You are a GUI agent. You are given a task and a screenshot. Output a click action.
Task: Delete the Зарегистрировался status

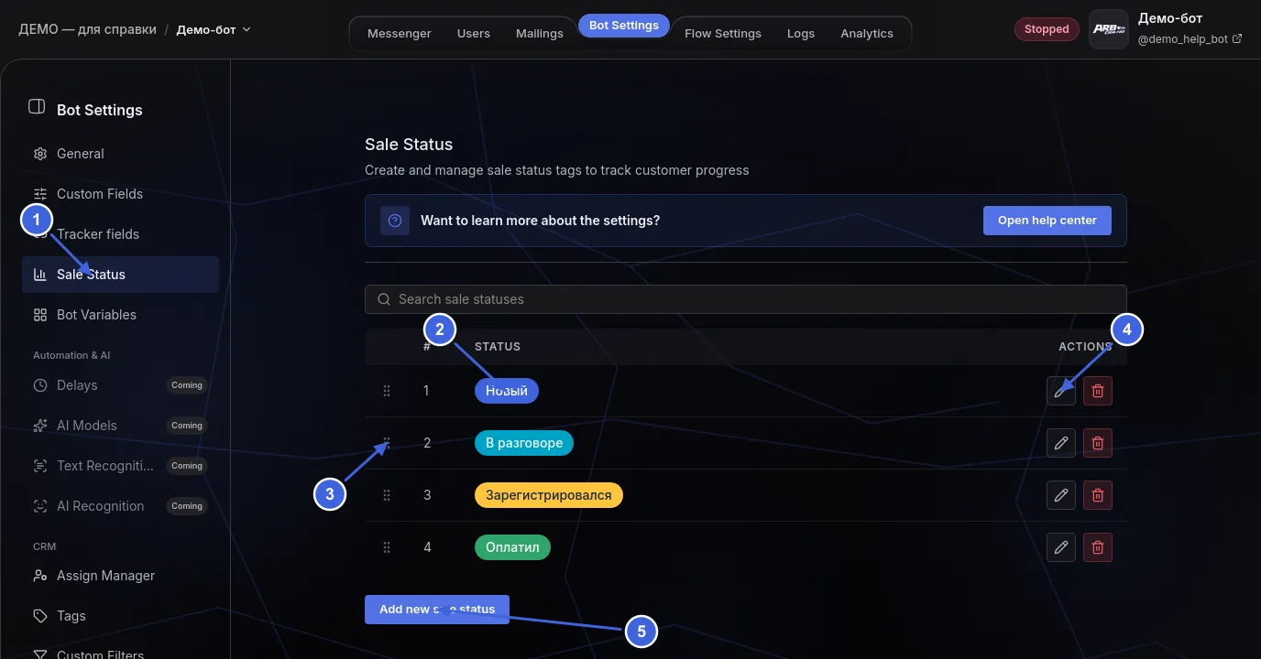click(x=1098, y=495)
